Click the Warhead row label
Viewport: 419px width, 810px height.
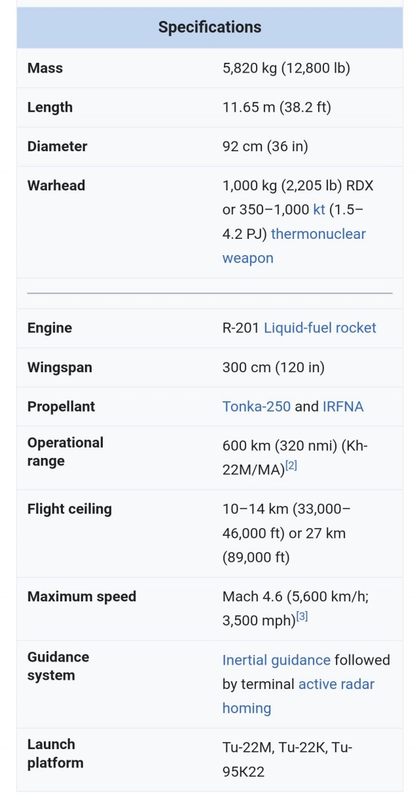tap(56, 185)
